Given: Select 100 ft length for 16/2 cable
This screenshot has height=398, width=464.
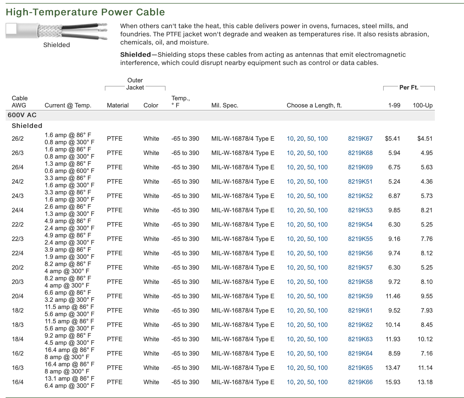Looking at the screenshot, I should coord(322,353).
